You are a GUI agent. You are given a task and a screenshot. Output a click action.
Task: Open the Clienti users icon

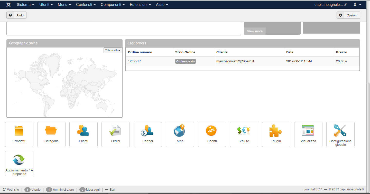(x=84, y=131)
